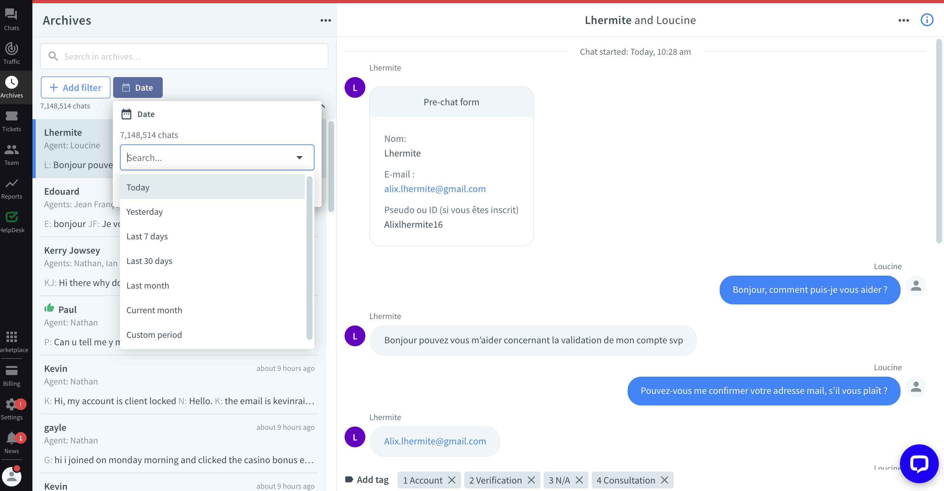
Task: Open the News notifications bell
Action: pos(11,443)
